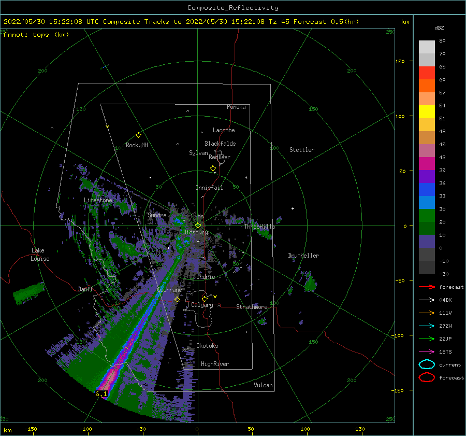Click the green 22JP arrow legend icon
Screen dimensions: 466x436
(427, 339)
